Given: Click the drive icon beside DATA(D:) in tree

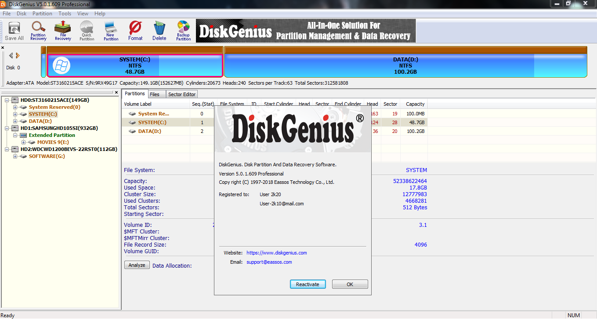Looking at the screenshot, I should 24,121.
